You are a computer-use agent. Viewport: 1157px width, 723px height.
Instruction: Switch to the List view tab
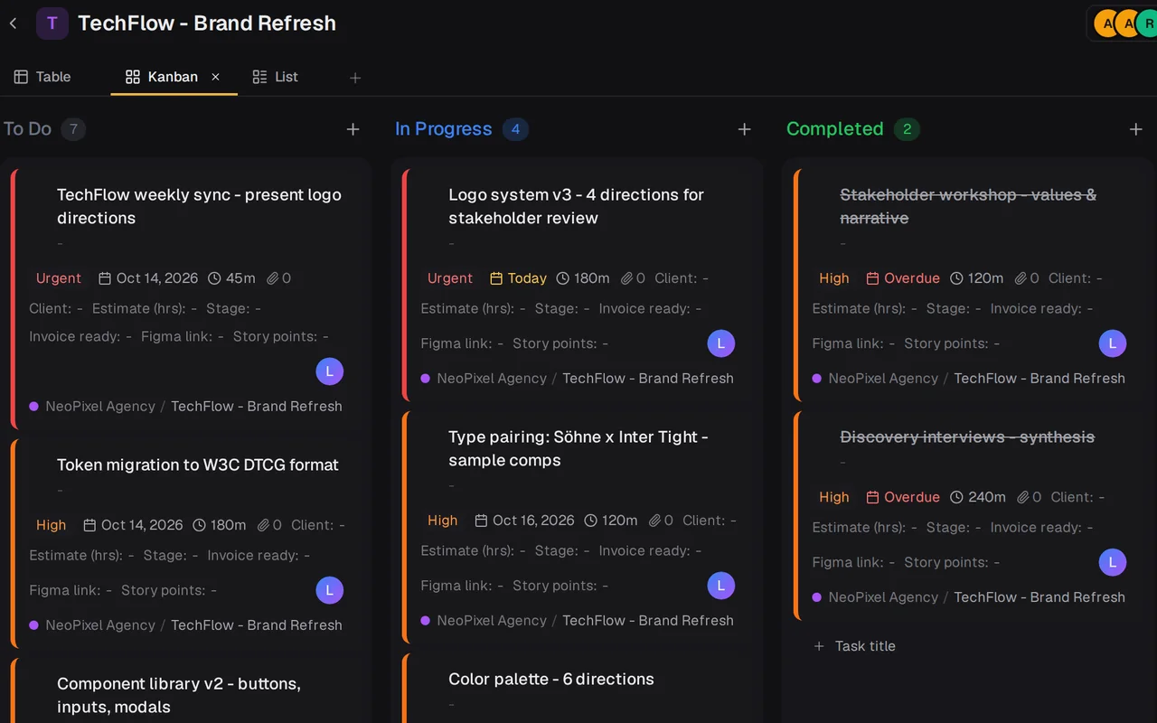point(276,77)
